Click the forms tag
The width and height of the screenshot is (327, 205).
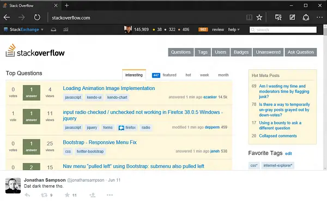tap(108, 128)
